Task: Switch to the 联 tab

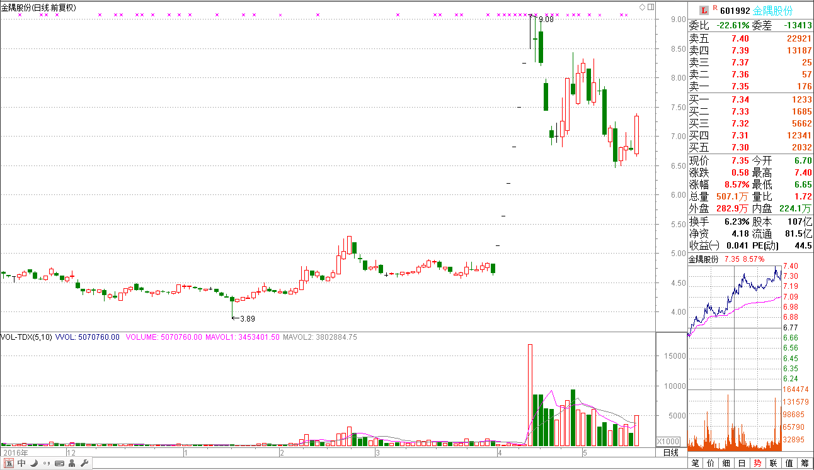Action: [x=774, y=464]
